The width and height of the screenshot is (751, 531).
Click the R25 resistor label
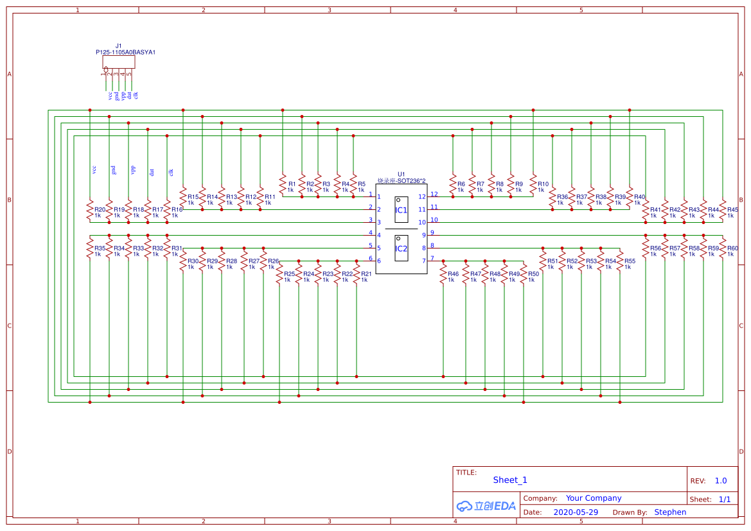pyautogui.click(x=289, y=274)
